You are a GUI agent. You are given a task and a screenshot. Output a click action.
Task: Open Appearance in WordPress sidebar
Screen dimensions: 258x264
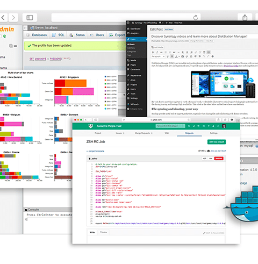click(x=134, y=75)
